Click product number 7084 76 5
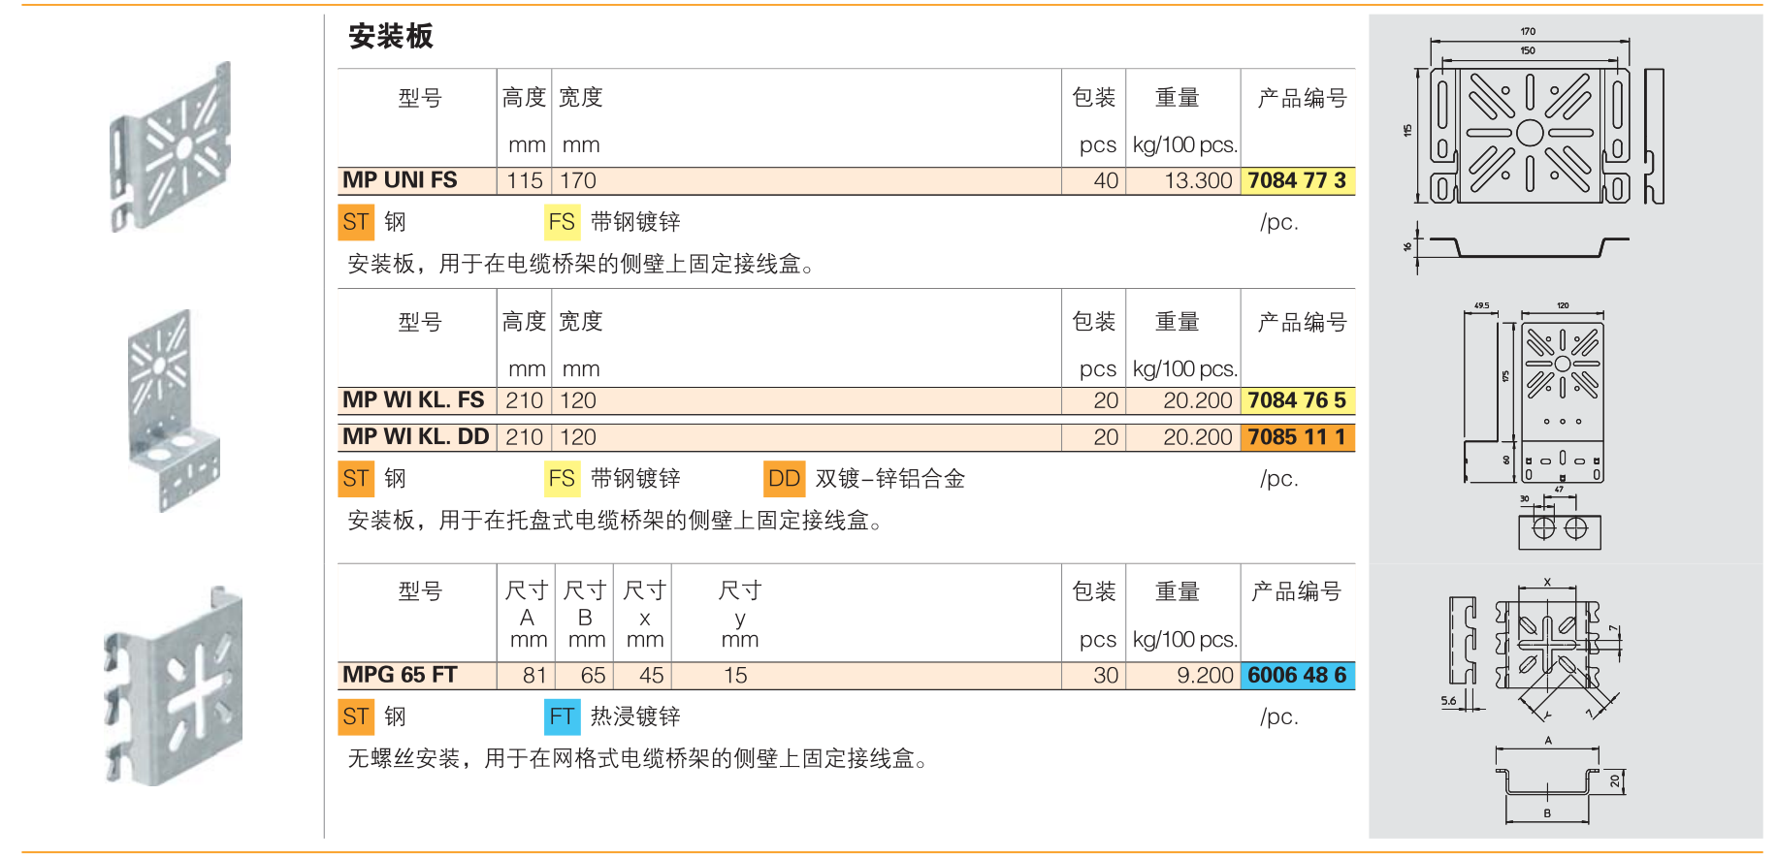The image size is (1777, 859). pos(1297,400)
